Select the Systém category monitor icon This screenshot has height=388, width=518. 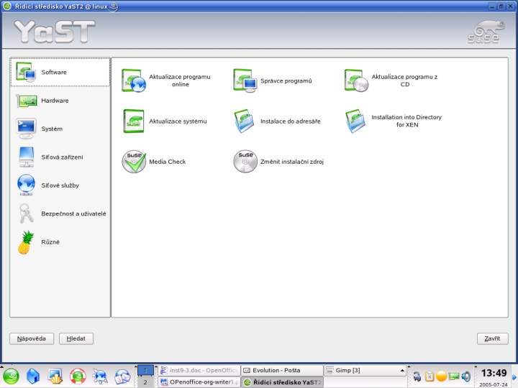coord(26,129)
